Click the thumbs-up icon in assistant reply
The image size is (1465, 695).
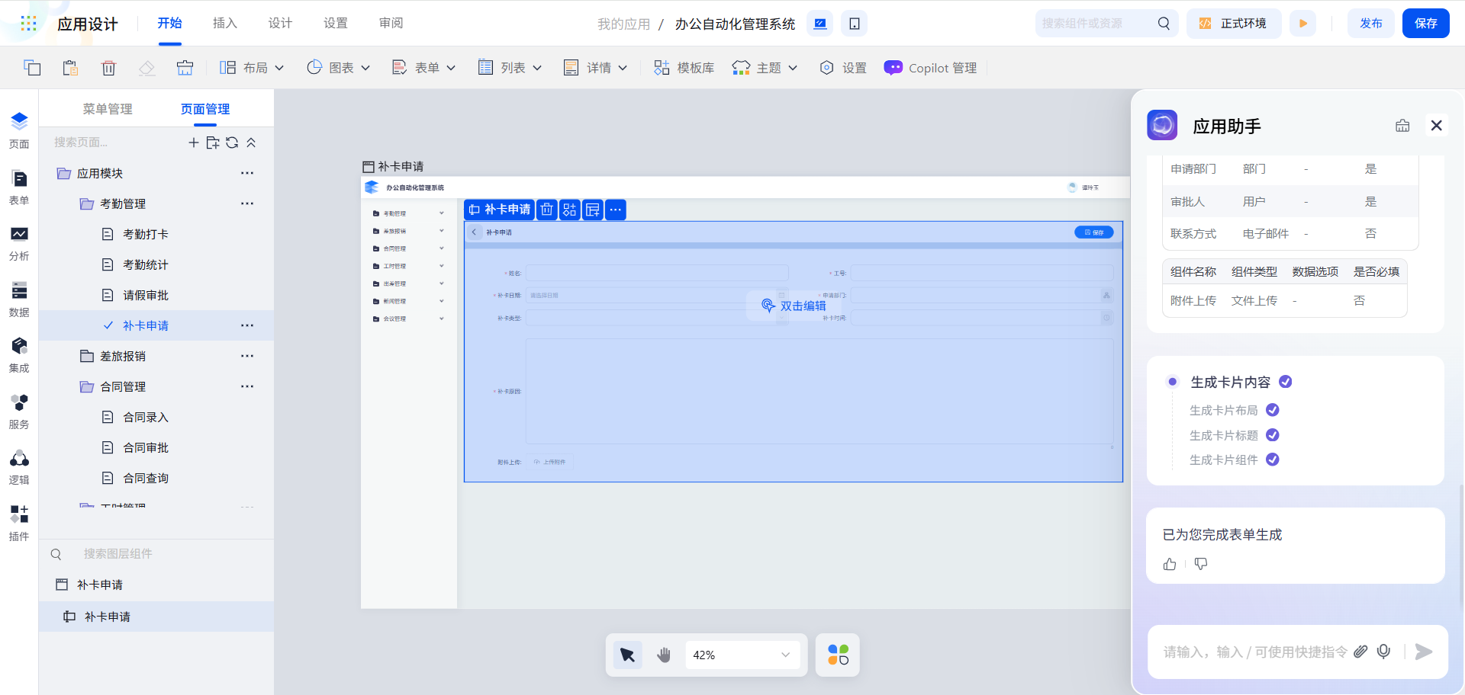tap(1170, 564)
